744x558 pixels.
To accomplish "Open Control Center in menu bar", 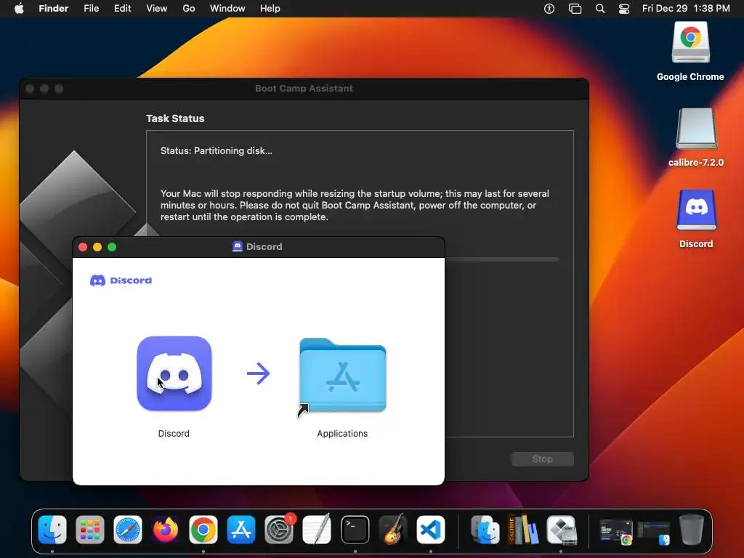I will [x=624, y=9].
